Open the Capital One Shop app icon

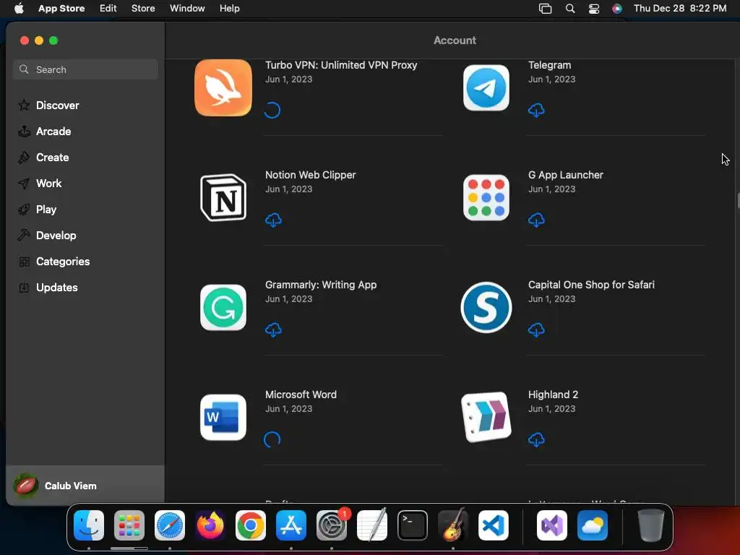pyautogui.click(x=486, y=308)
